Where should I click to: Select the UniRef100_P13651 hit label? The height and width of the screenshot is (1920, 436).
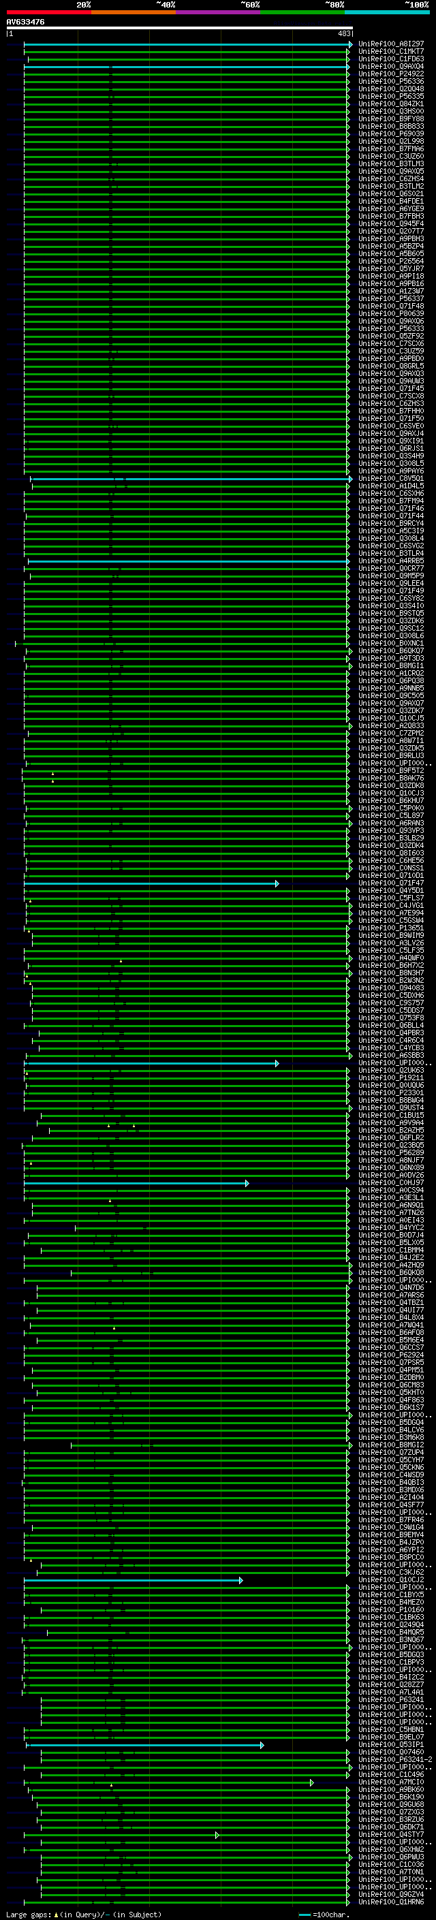click(x=391, y=928)
